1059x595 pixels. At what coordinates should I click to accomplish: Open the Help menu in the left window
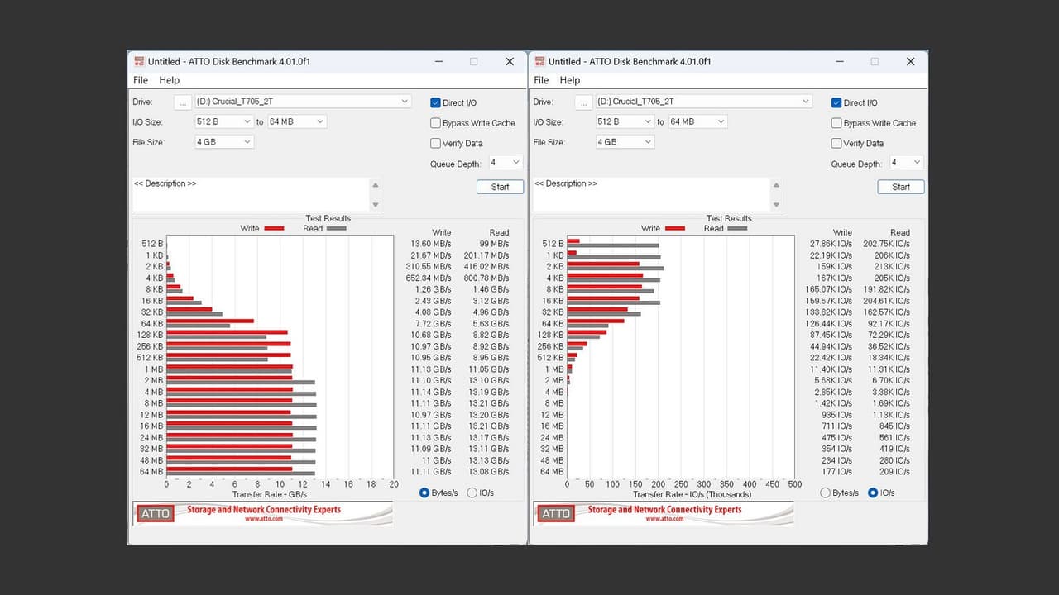[x=169, y=80]
